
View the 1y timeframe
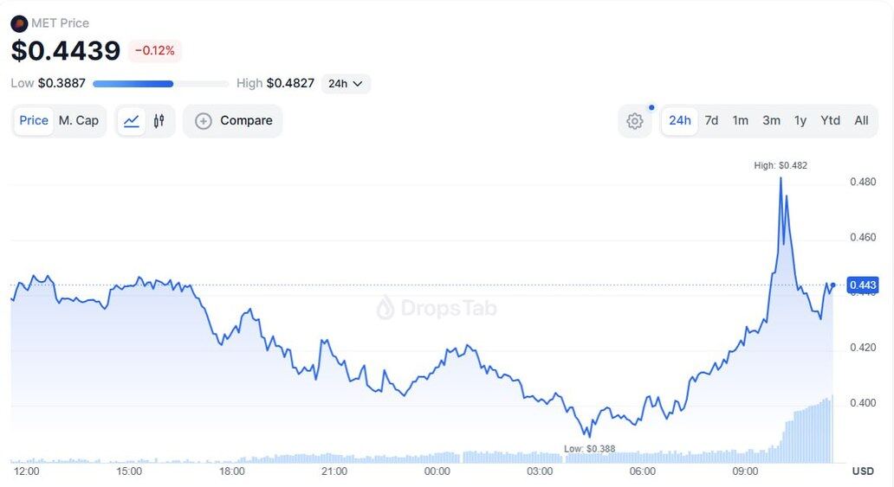[800, 121]
